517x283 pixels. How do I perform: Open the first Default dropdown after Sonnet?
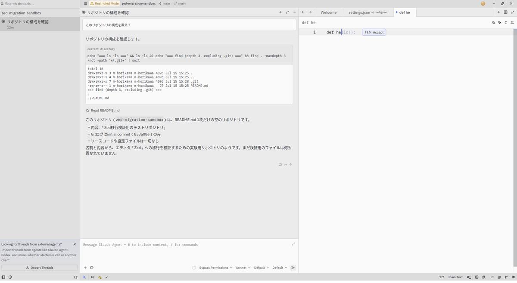click(261, 268)
